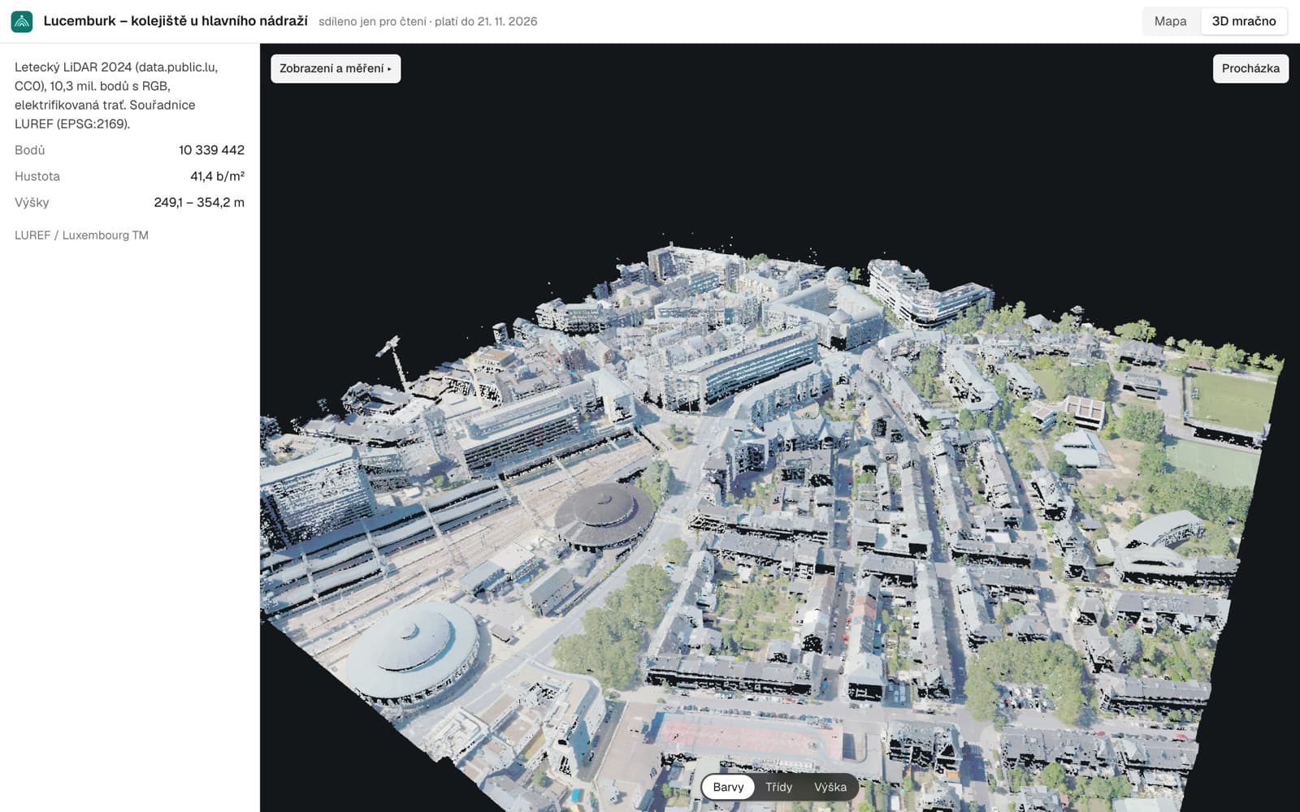
Task: Click the title Lucemburk – kolejiště u hlavního nádraží
Action: (x=175, y=21)
